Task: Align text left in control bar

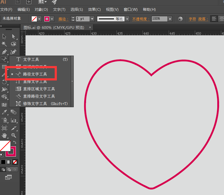Action: click(214, 19)
